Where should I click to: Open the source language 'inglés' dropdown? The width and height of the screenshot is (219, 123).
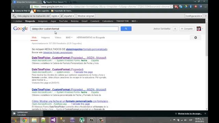(55, 16)
